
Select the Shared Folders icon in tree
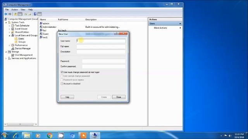(13, 32)
